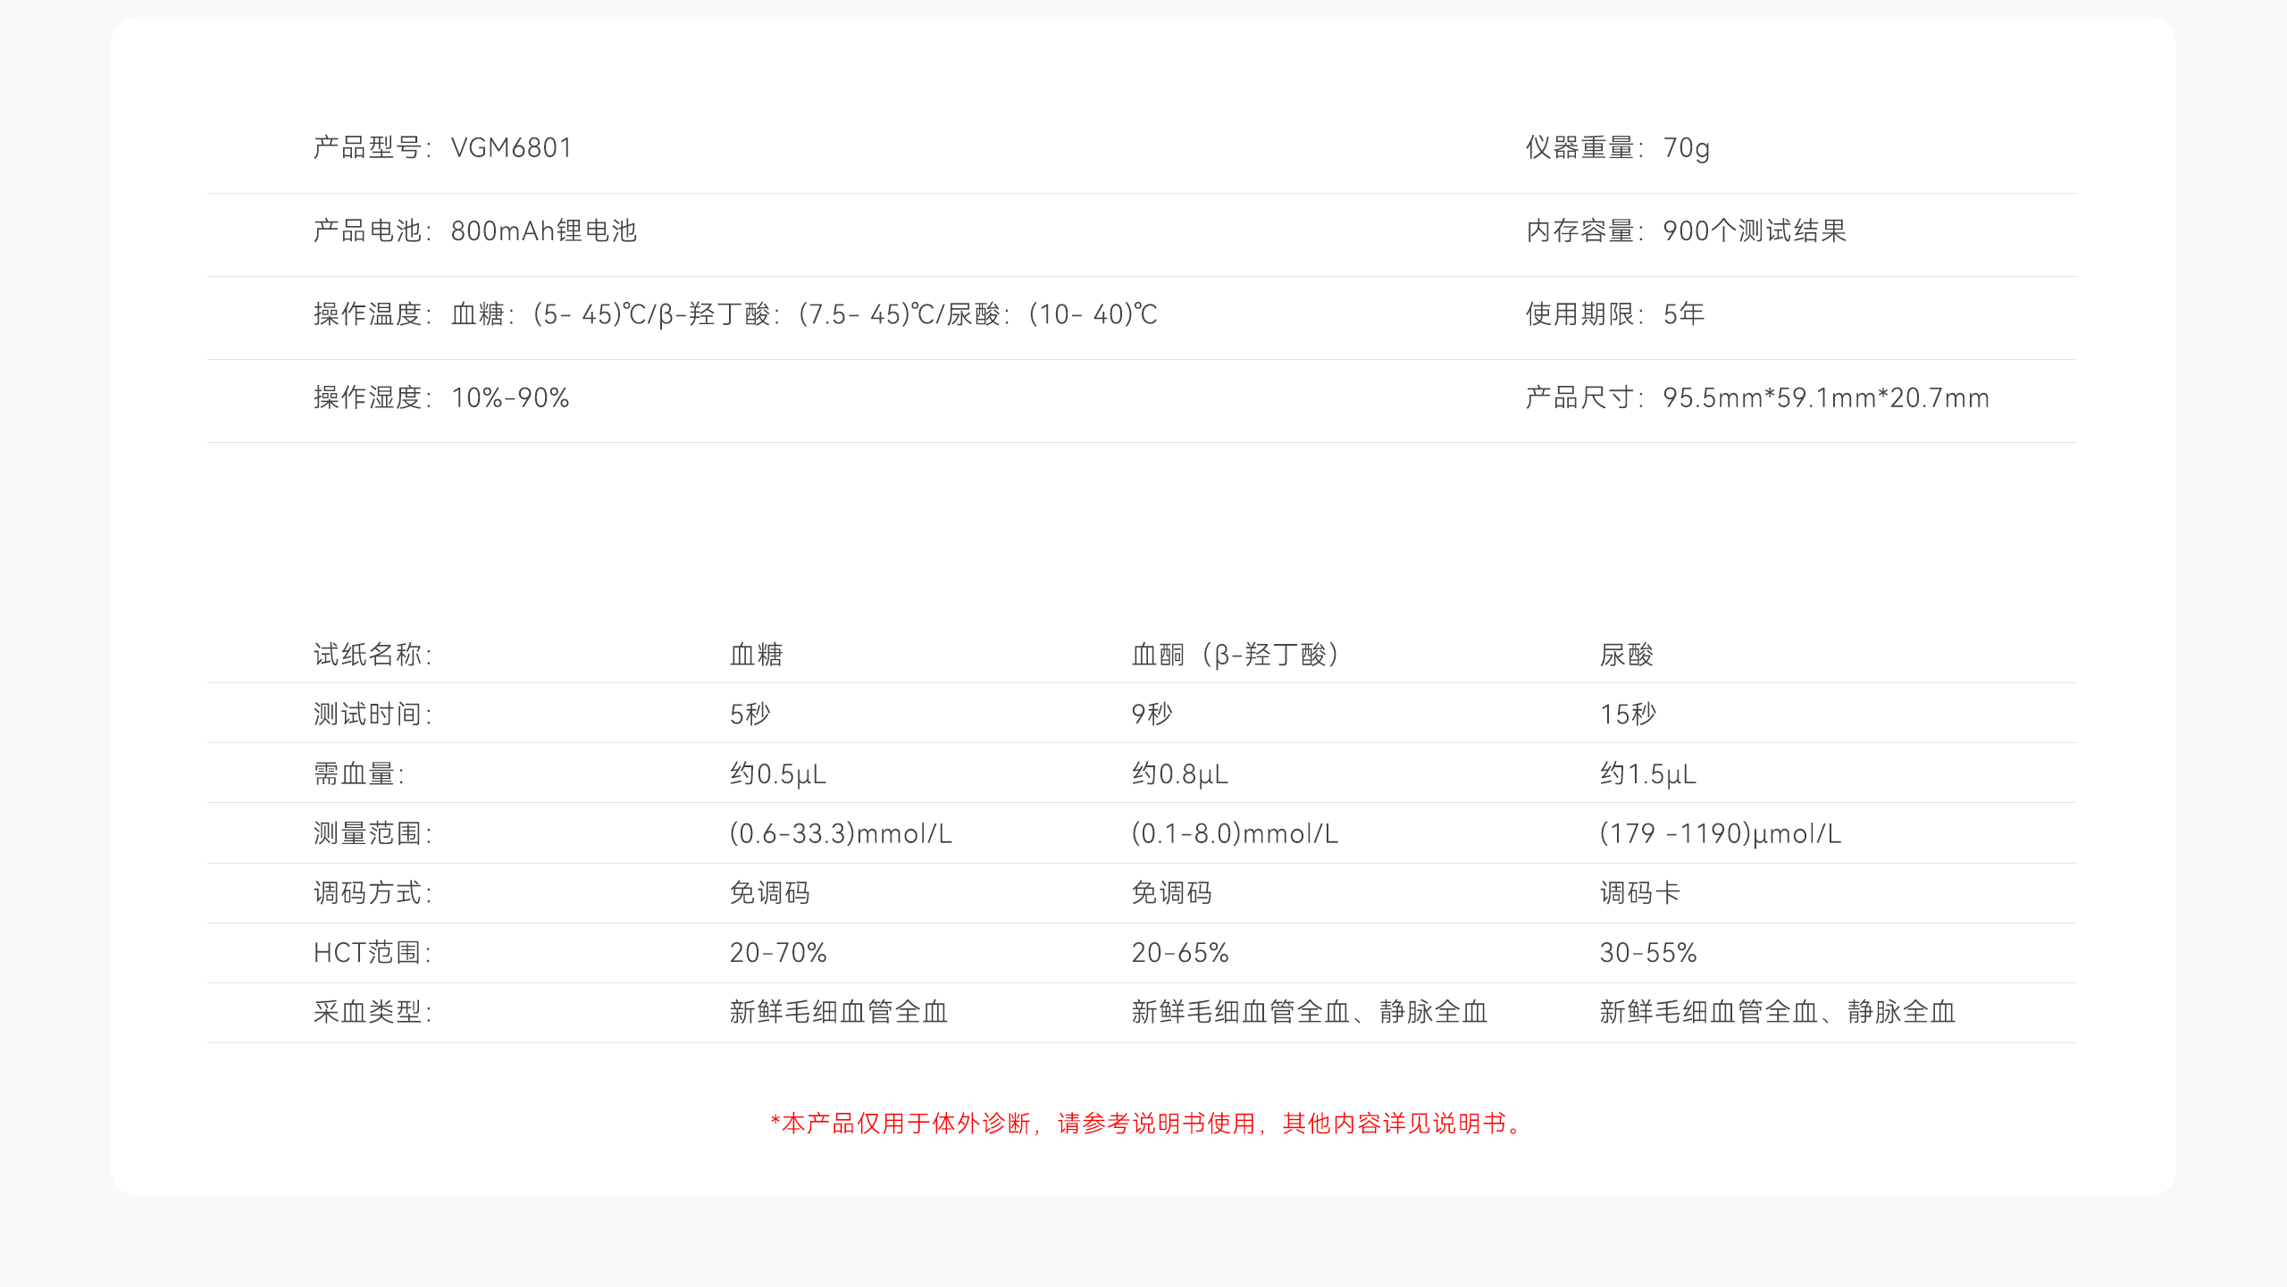The width and height of the screenshot is (2287, 1287).
Task: Click the 20-65% HCT range cell
Action: (1179, 952)
